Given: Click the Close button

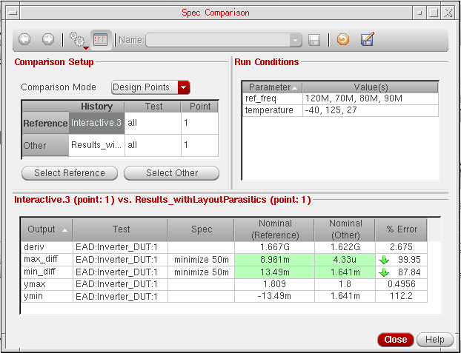Looking at the screenshot, I should tap(395, 340).
